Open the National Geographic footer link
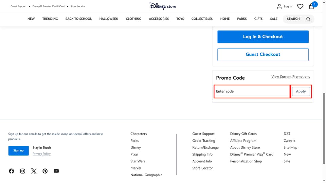Image resolution: width=326 pixels, height=183 pixels. coord(146,175)
